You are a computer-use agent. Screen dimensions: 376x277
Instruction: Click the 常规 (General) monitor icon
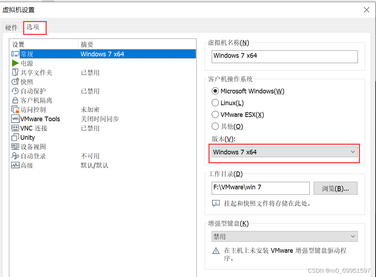coord(15,54)
